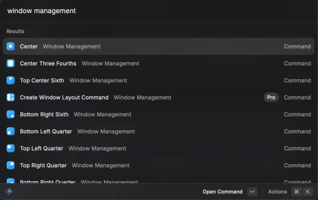
Task: Click the Top Center Sixth icon
Action: click(x=11, y=80)
